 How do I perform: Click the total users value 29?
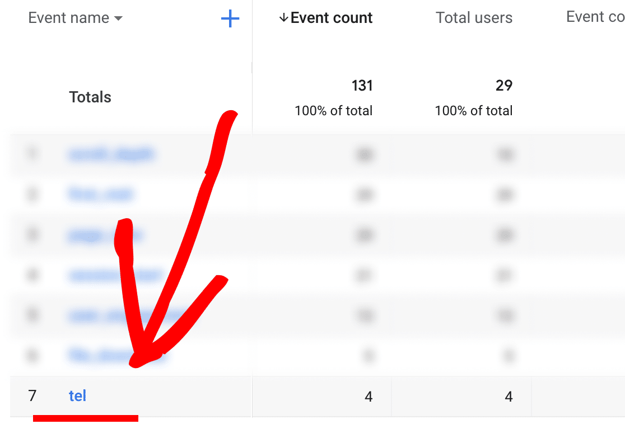[502, 86]
